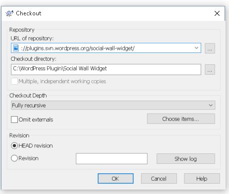Open the URL of repository dropdown arrow
The width and height of the screenshot is (229, 194).
pyautogui.click(x=196, y=48)
